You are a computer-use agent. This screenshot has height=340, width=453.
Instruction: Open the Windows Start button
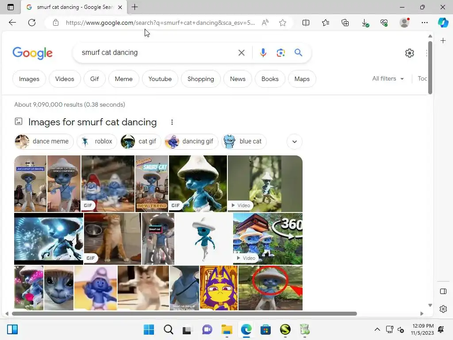(149, 329)
